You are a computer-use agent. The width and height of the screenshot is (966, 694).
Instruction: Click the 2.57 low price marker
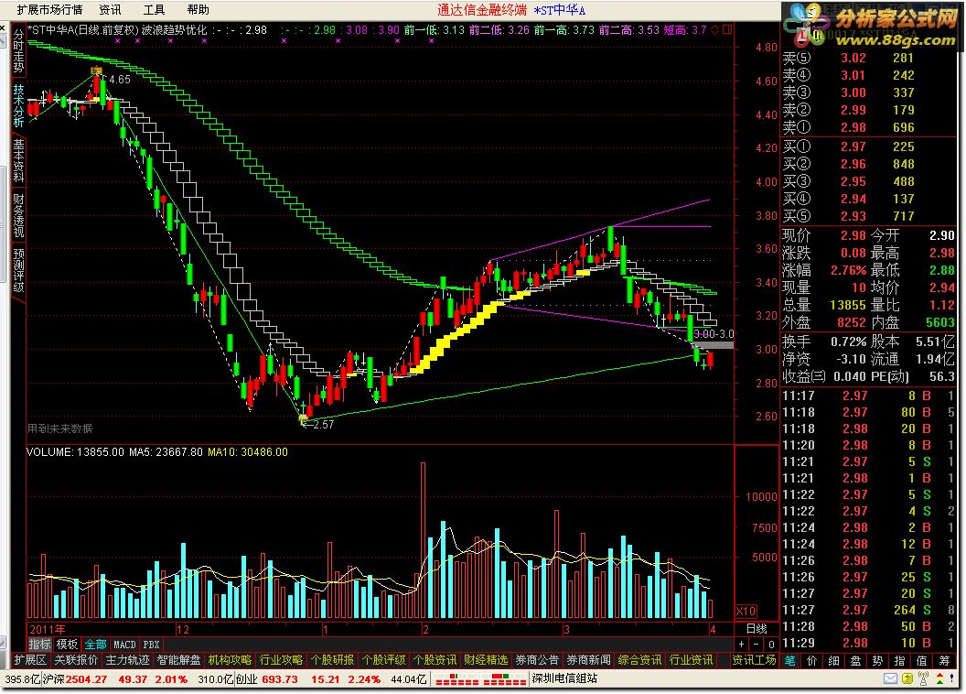coord(323,424)
